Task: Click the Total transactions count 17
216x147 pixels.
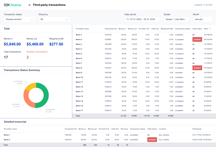Action: [x=6, y=57]
